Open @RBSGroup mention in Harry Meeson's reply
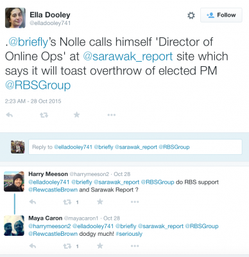Screen dimensions: 249x257 [157, 182]
